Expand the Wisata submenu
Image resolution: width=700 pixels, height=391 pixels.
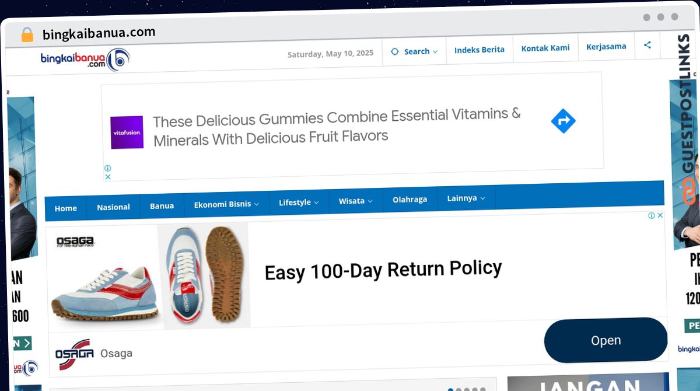point(355,201)
